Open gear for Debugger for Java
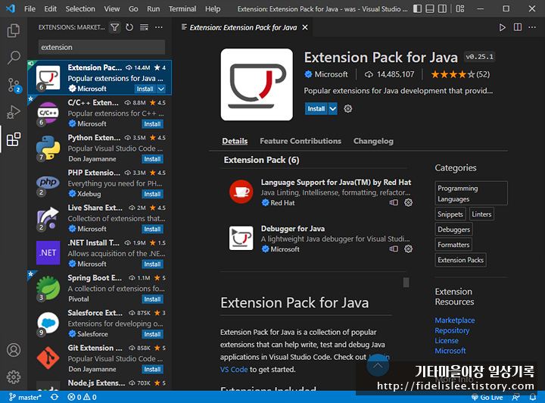545x403 pixels. (409, 249)
